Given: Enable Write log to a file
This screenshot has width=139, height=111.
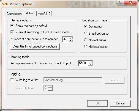Looking at the screenshot, I should (12, 80).
